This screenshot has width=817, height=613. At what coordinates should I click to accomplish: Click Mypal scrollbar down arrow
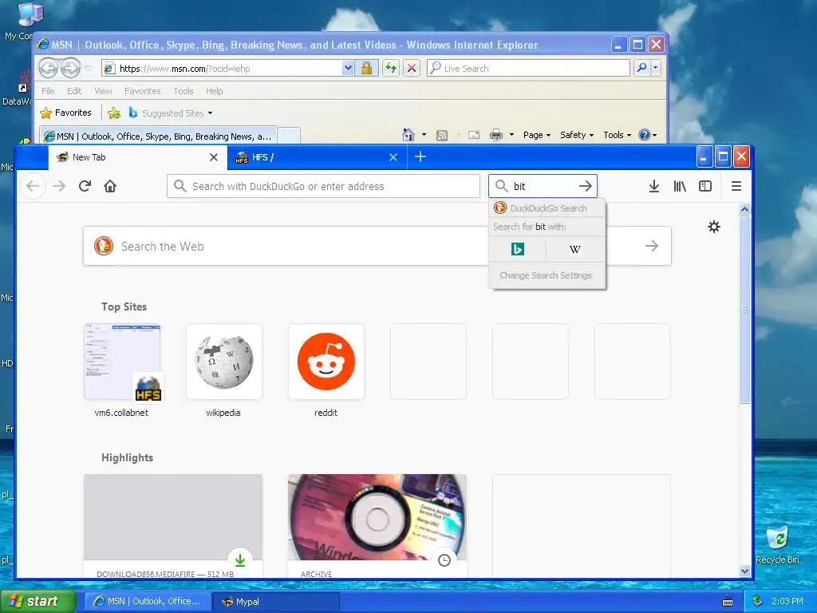pyautogui.click(x=744, y=571)
